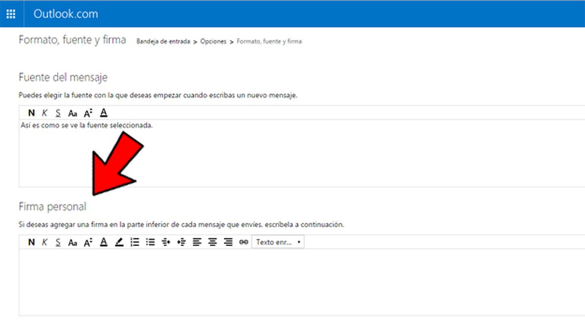This screenshot has width=585, height=330.
Task: Open the font color picker for the signature
Action: [104, 242]
